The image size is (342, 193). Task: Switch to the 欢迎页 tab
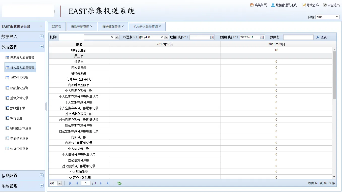pyautogui.click(x=56, y=26)
